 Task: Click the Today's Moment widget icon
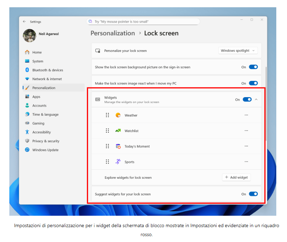118,146
